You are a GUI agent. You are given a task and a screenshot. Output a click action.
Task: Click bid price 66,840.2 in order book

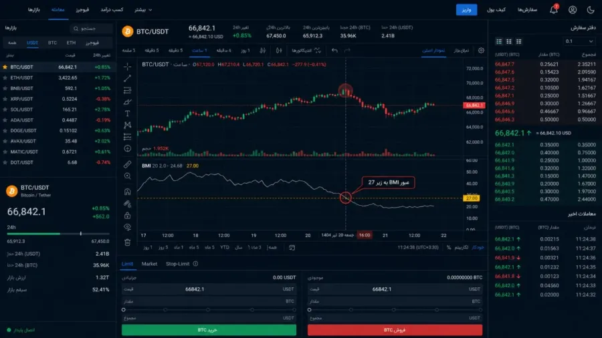tap(504, 199)
